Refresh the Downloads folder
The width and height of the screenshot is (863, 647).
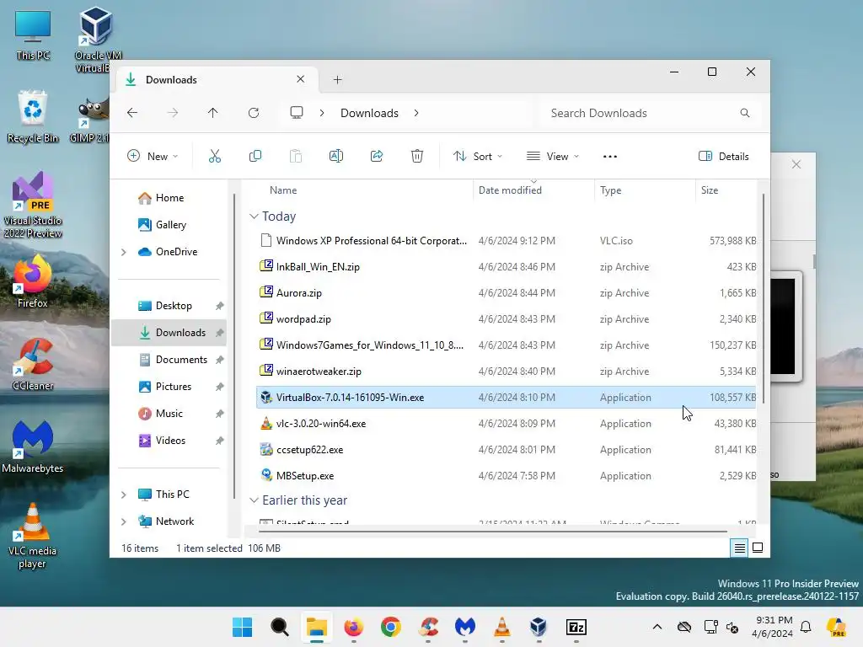click(x=254, y=113)
